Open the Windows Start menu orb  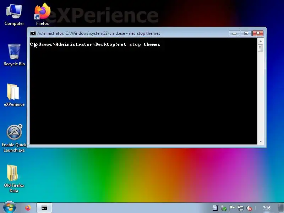click(x=10, y=207)
